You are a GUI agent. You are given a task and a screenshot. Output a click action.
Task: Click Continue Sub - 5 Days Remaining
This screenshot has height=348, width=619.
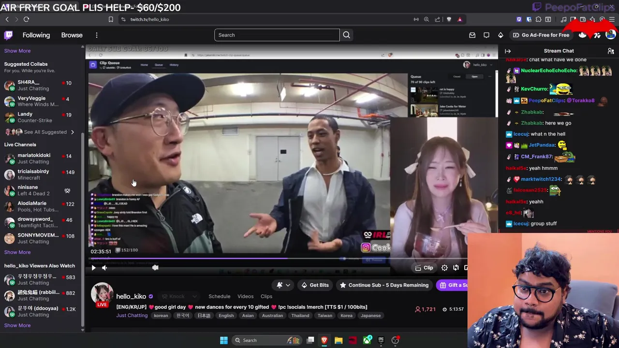coord(384,285)
